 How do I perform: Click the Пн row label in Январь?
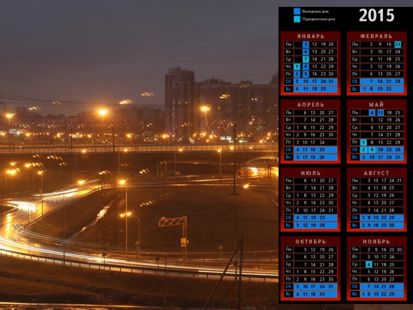[288, 44]
